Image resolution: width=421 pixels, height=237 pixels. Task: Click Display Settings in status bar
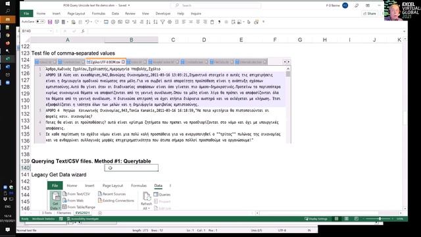click(316, 219)
